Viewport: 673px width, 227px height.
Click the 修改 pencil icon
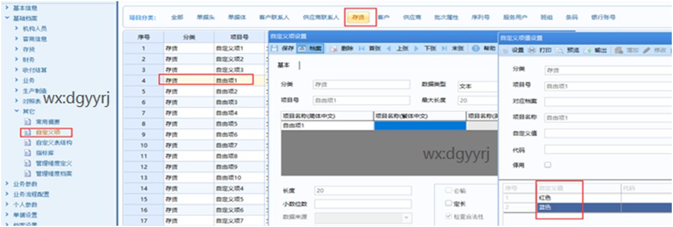tap(647, 50)
